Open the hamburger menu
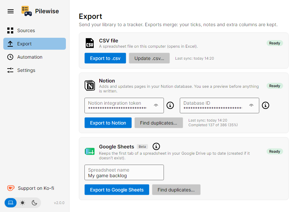Viewport: 298px width, 212px height. (x=11, y=11)
